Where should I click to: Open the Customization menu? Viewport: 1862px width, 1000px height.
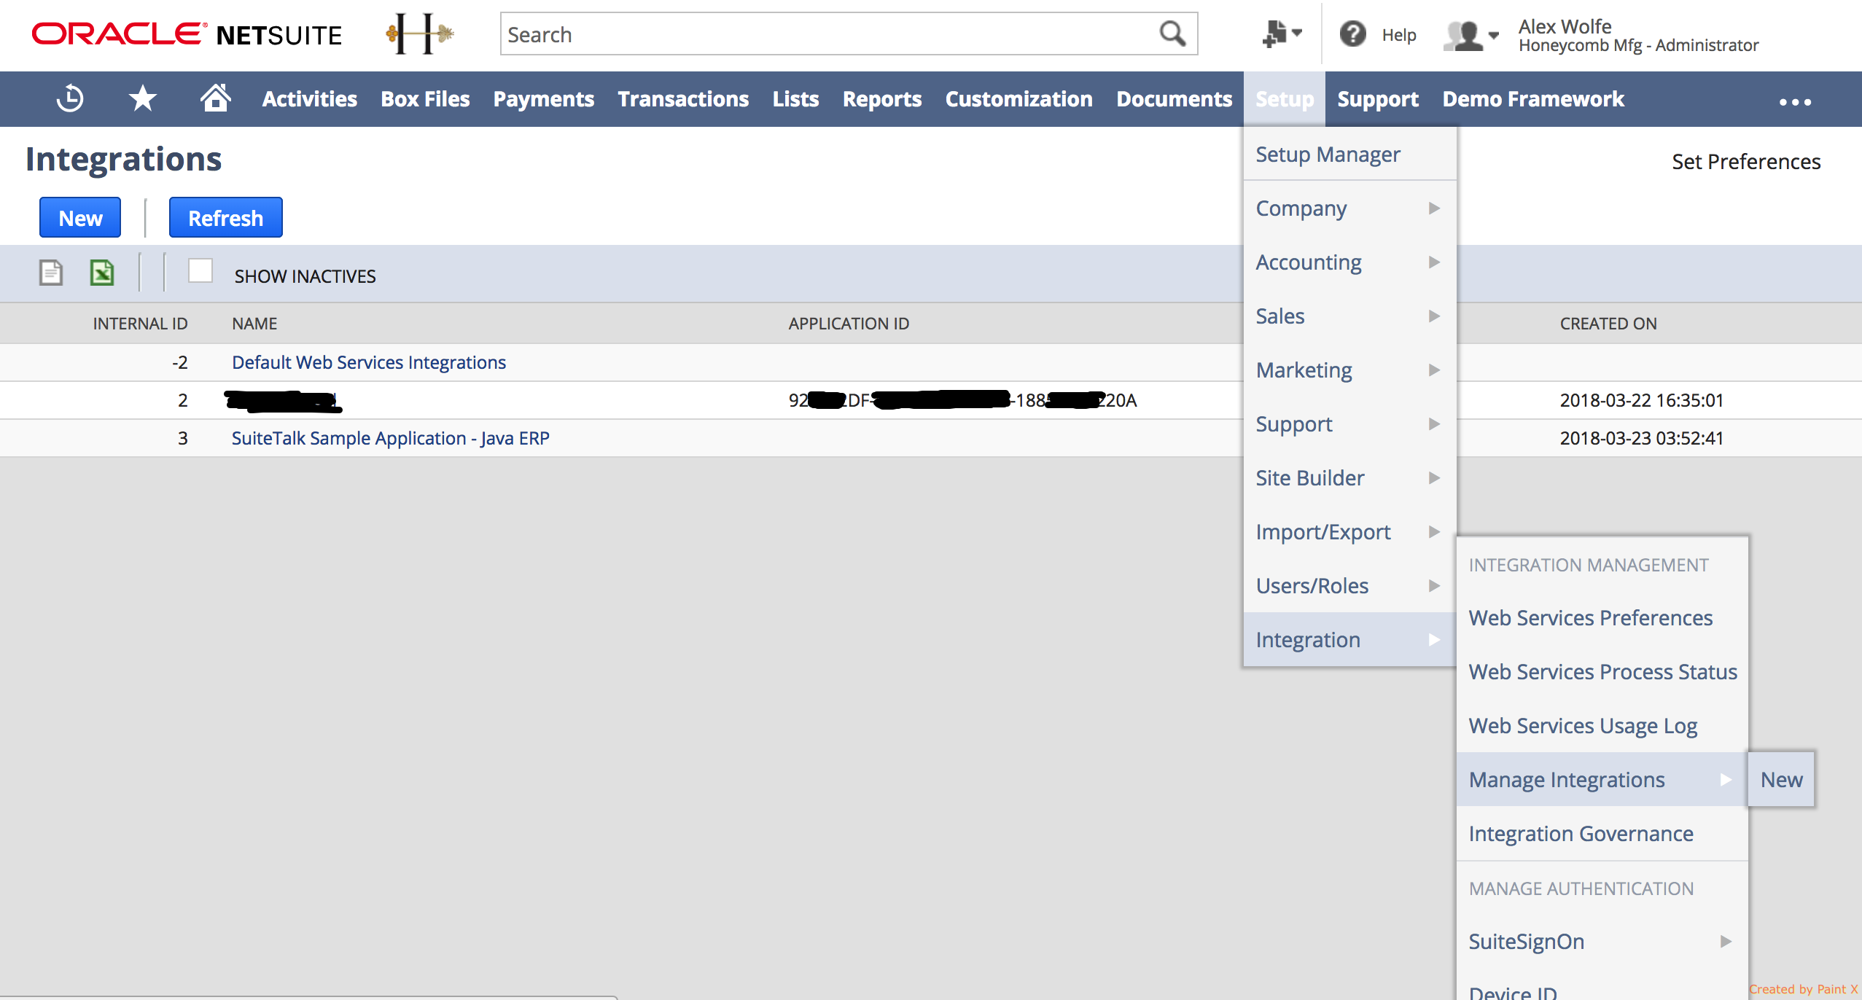coord(1018,98)
